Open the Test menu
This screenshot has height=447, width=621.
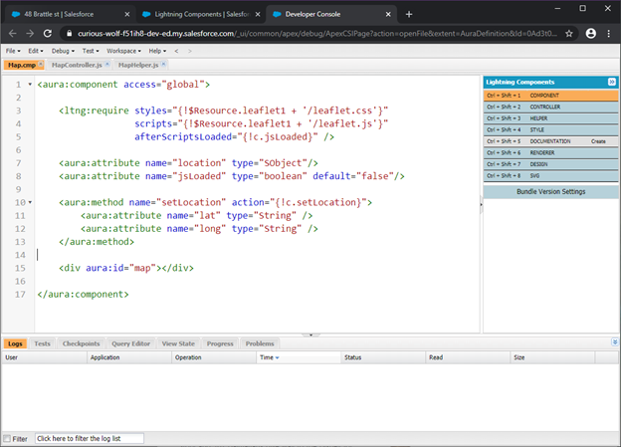[91, 51]
